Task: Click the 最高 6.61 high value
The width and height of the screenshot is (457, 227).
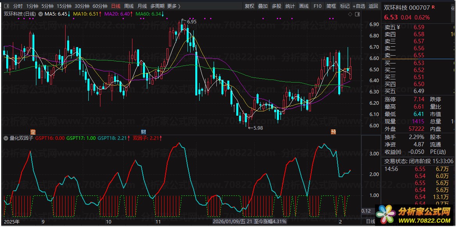Action: pos(419,107)
